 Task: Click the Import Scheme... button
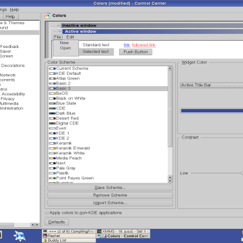[110, 203]
